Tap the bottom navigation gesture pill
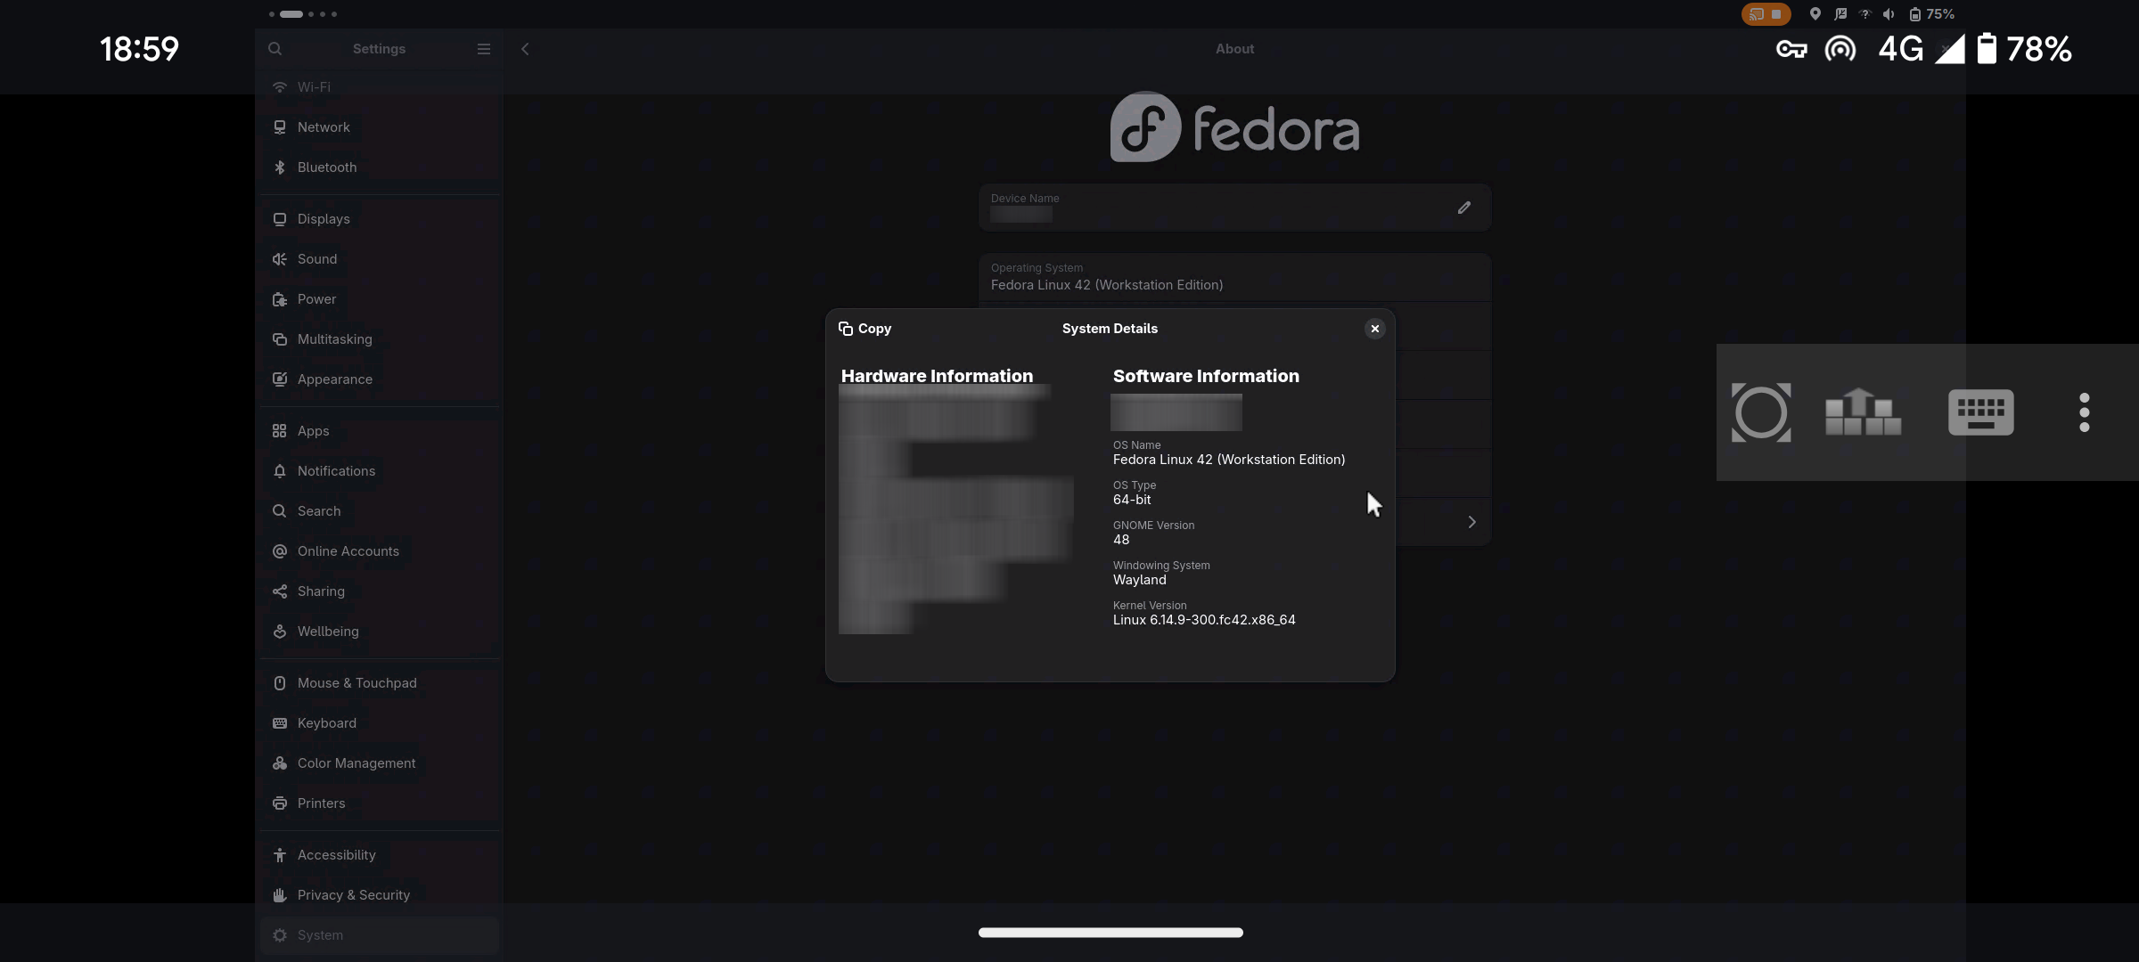This screenshot has height=962, width=2139. click(1110, 933)
